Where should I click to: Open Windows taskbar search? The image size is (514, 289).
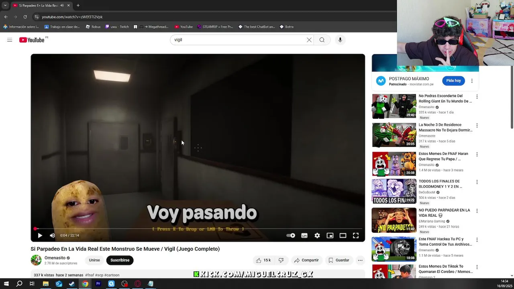click(19, 284)
